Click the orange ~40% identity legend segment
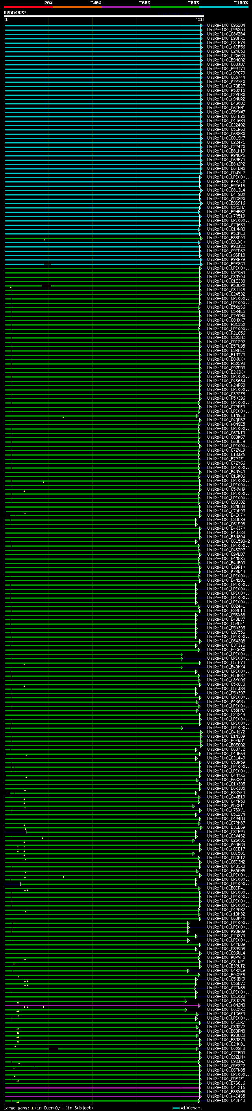This screenshot has height=1111, width=252. [x=77, y=7]
